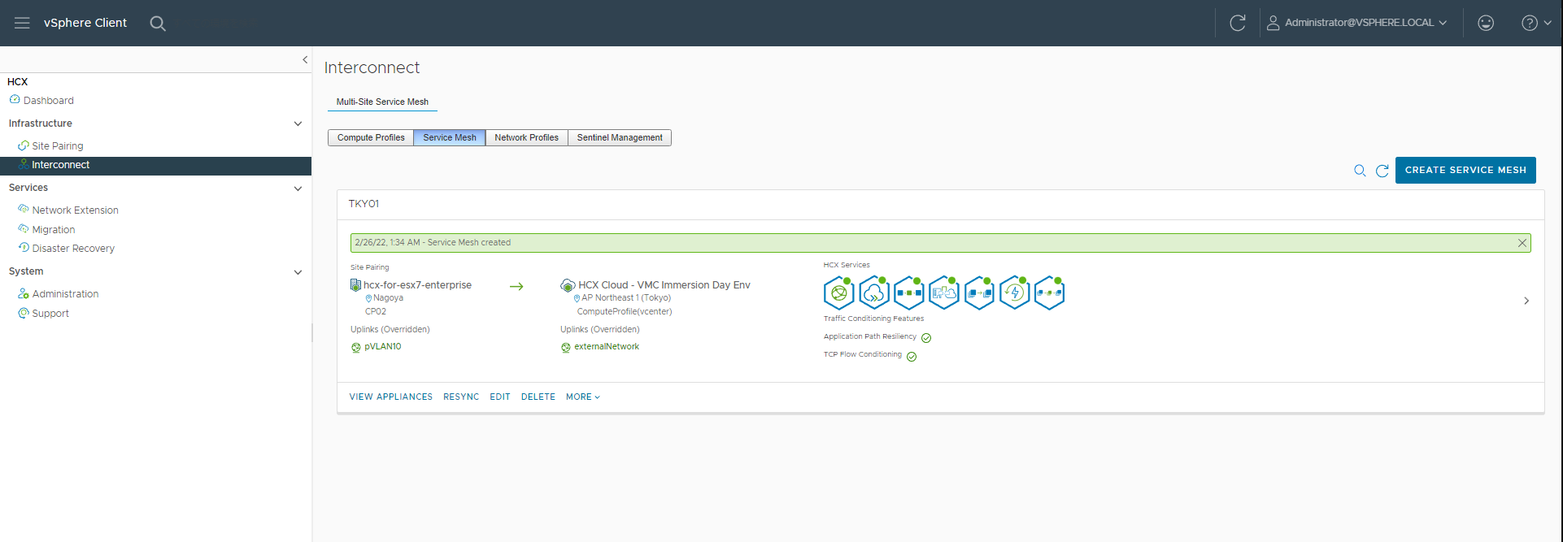The height and width of the screenshot is (542, 1563).
Task: Collapse the left navigation panel
Action: (x=305, y=59)
